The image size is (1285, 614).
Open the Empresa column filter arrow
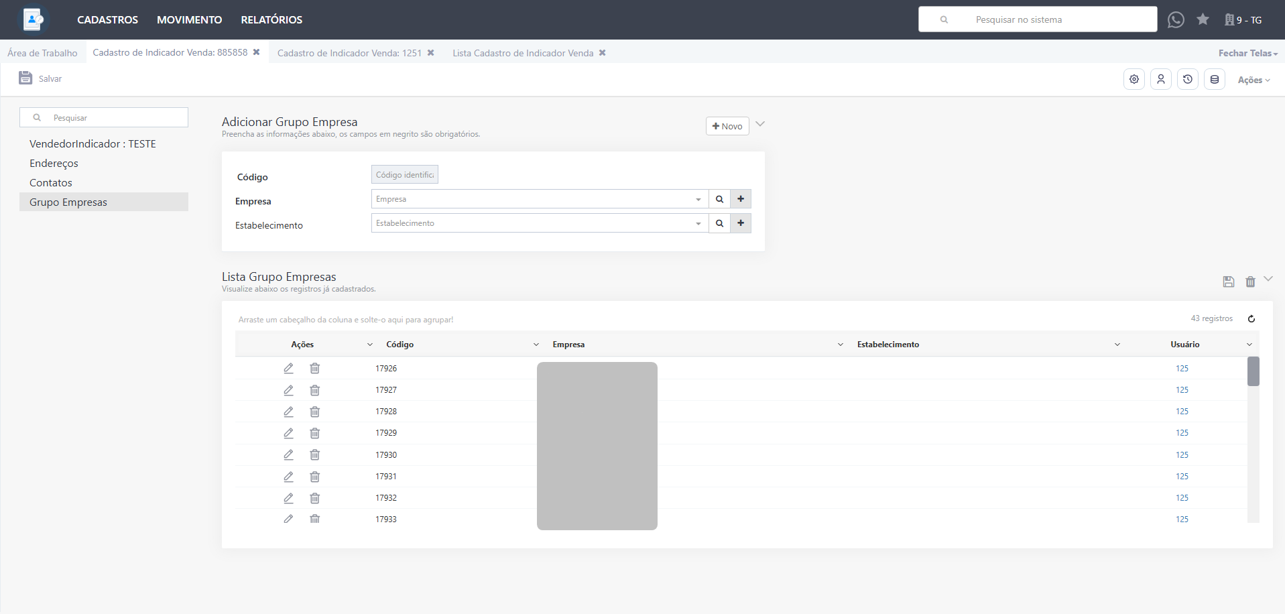coord(841,345)
